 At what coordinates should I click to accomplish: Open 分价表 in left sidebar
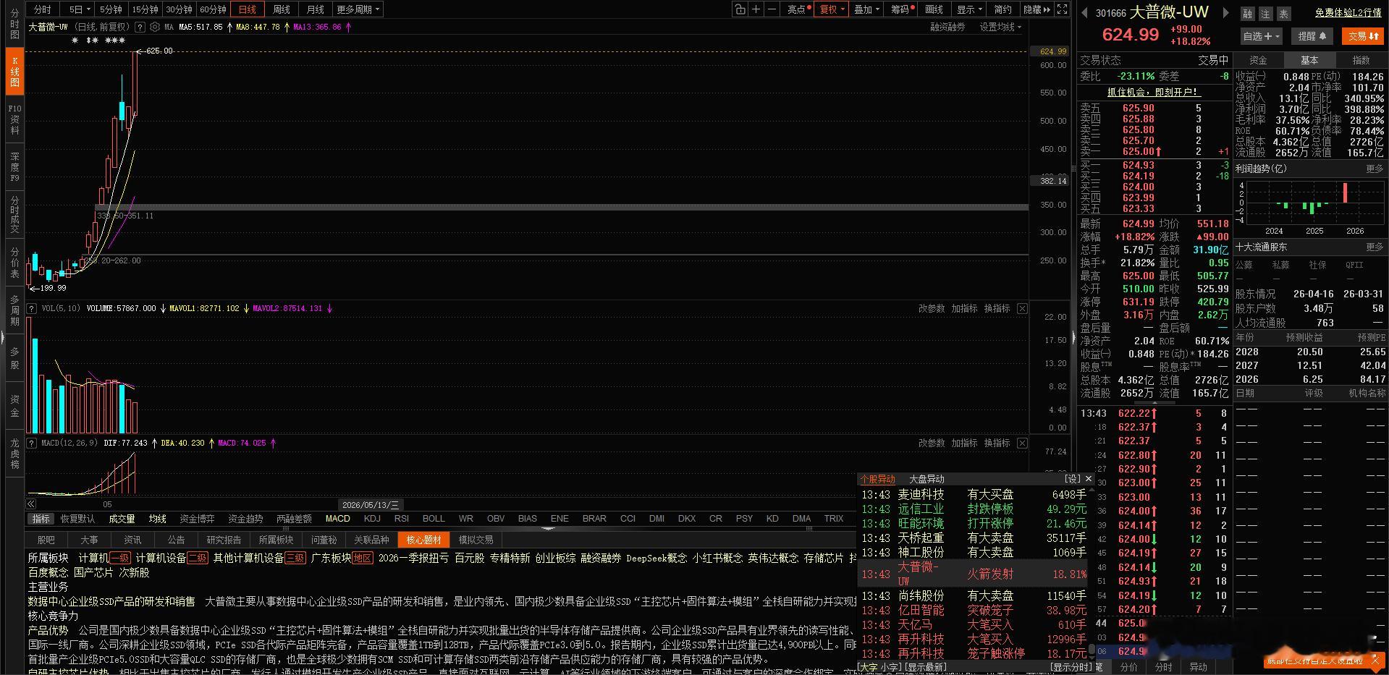(14, 262)
